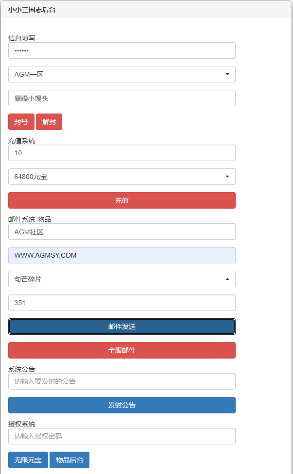Click the red 全服邮件 button
This screenshot has height=474, width=293.
tap(121, 350)
